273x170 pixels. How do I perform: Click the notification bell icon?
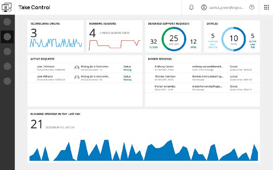click(x=191, y=7)
